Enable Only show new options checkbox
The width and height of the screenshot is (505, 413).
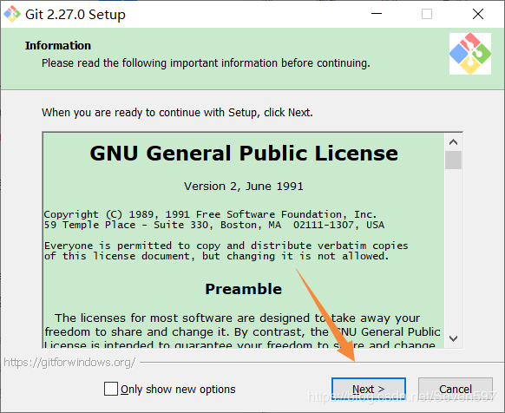[111, 389]
